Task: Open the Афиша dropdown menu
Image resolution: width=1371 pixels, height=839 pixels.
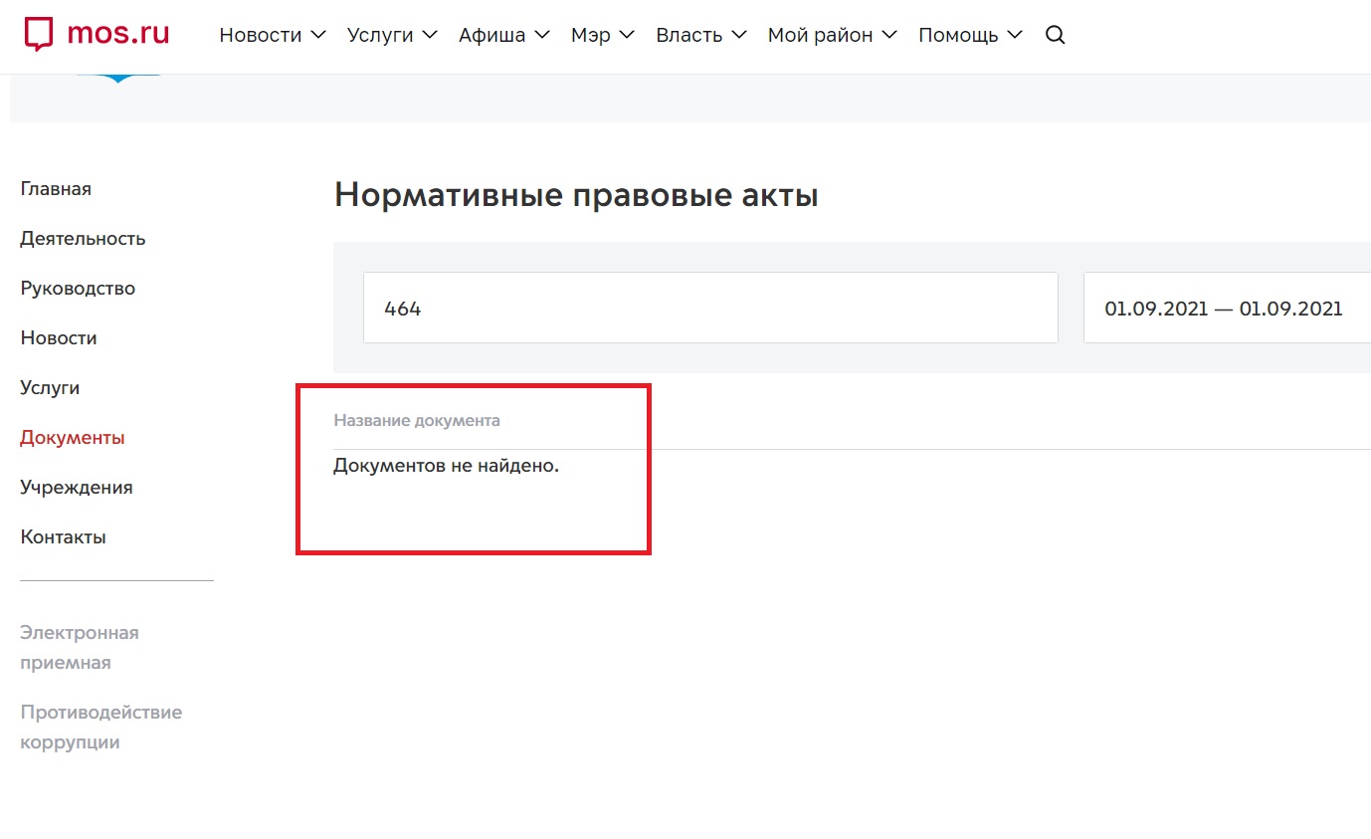Action: coord(503,35)
